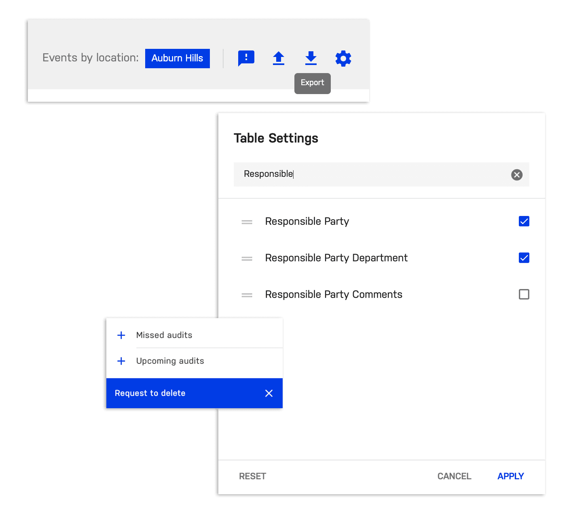Select the Missed audits menu entry

[x=164, y=335]
